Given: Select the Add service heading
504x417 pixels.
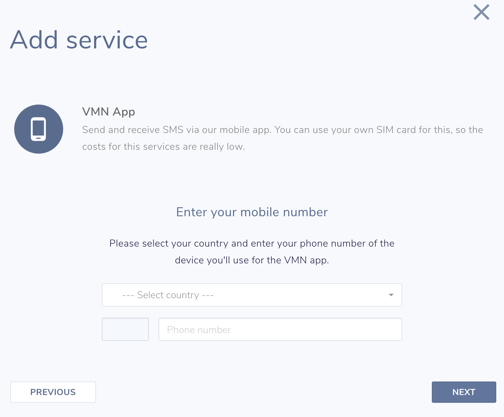Looking at the screenshot, I should pos(79,39).
